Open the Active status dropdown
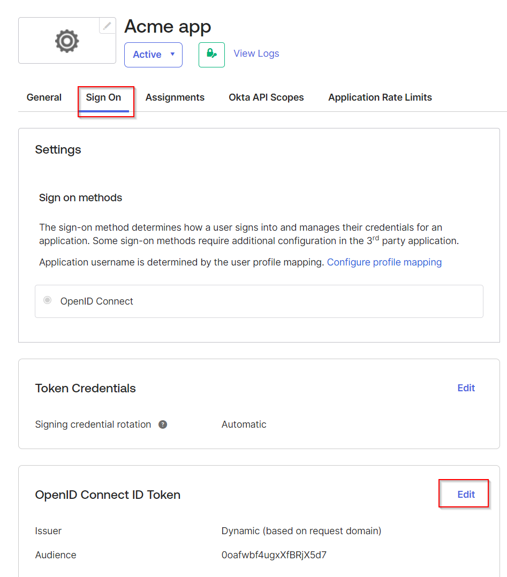Viewport: 507px width, 577px height. click(153, 55)
